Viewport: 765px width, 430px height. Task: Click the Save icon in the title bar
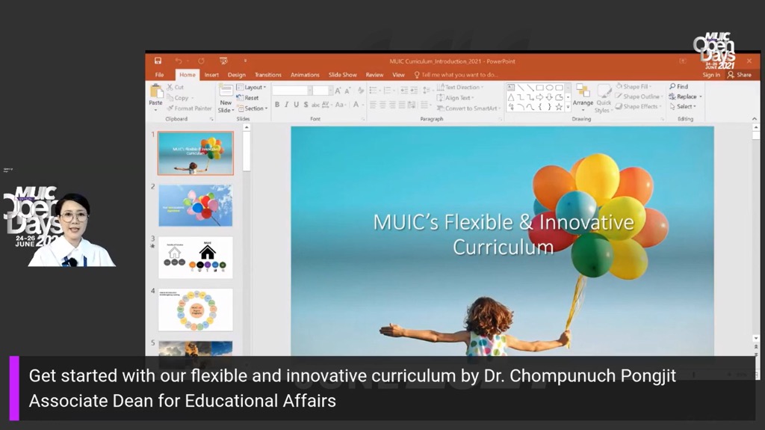click(x=158, y=61)
